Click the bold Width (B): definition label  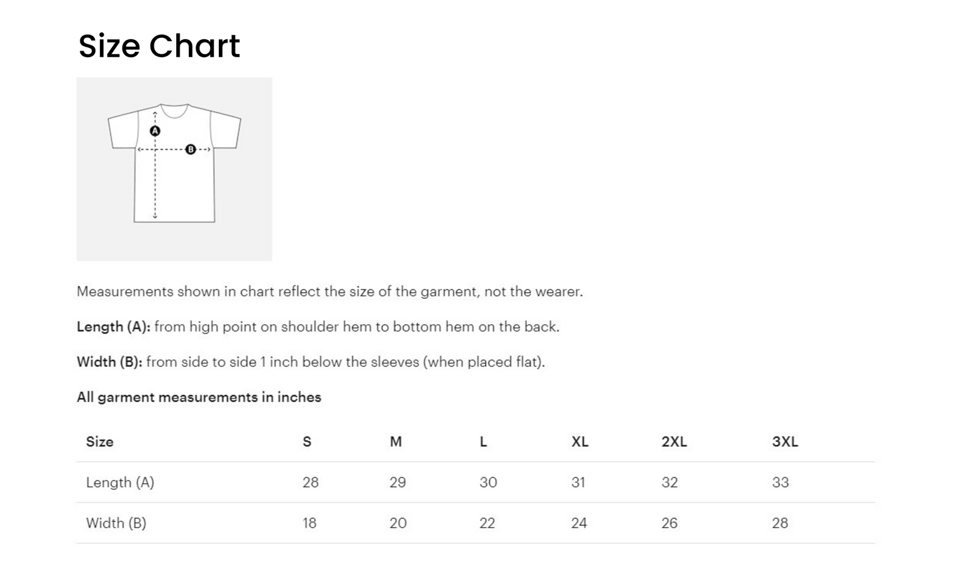110,362
